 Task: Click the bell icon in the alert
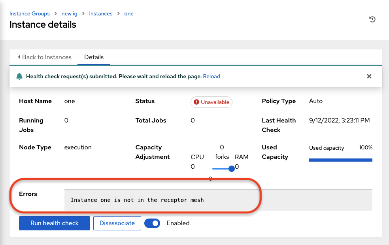[19, 76]
